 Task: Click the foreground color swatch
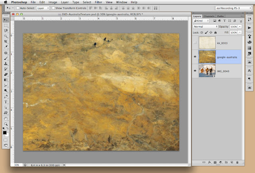pyautogui.click(x=4, y=133)
